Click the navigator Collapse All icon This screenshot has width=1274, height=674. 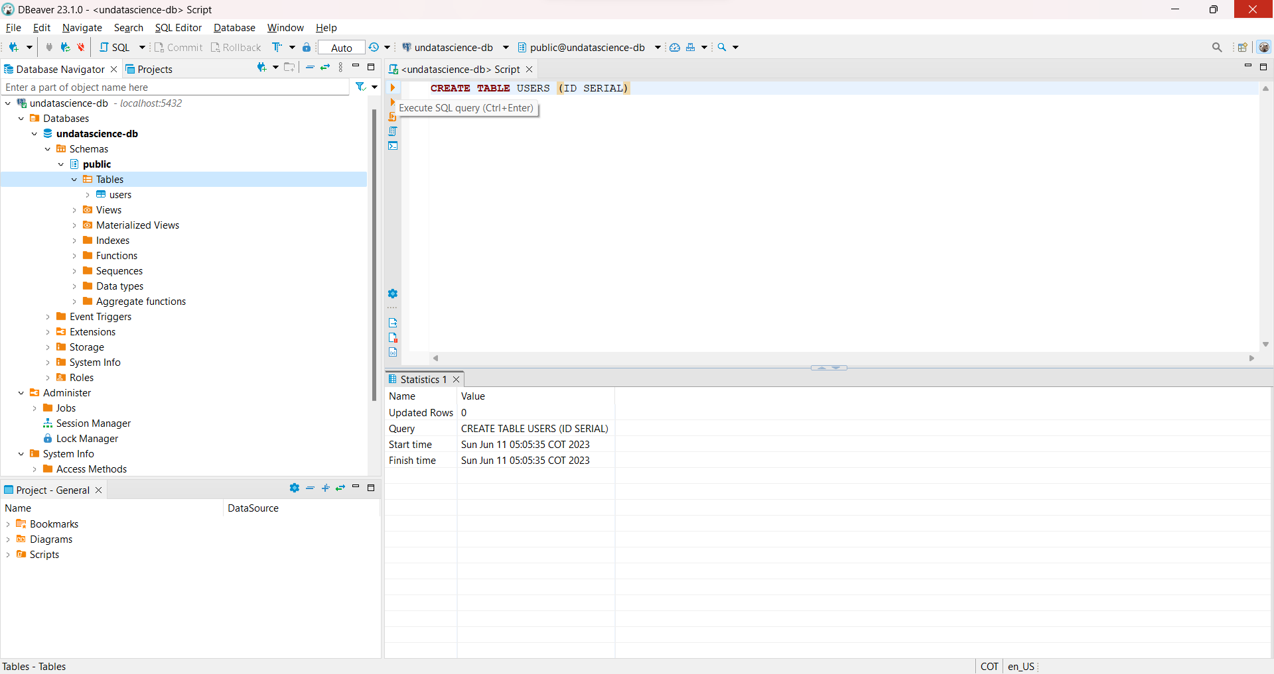coord(310,67)
